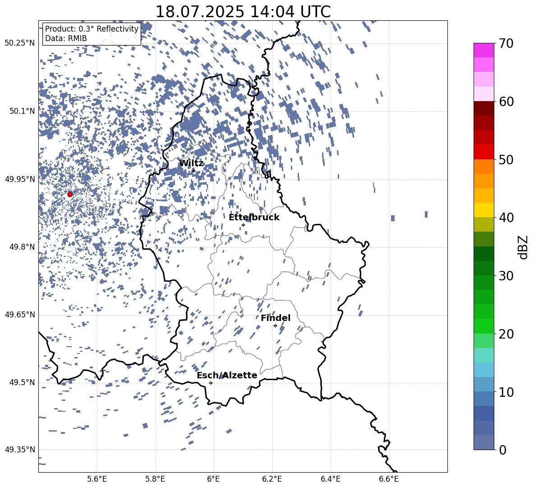Click the colorbar value 10

(506, 392)
